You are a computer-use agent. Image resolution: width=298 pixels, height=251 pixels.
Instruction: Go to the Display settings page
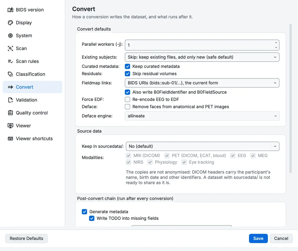[32, 22]
